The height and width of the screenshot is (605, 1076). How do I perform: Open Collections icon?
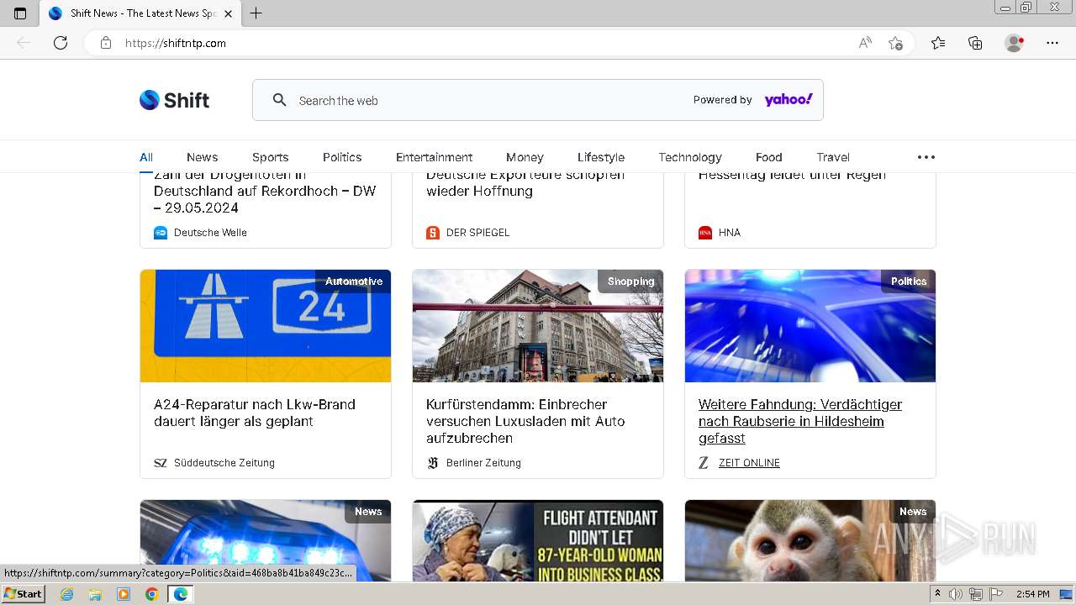975,43
